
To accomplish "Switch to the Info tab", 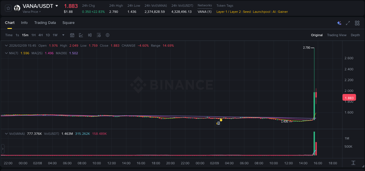I will tap(24, 22).
